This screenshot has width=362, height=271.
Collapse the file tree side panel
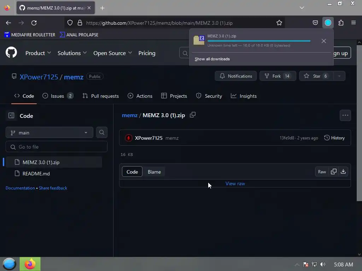pos(11,115)
